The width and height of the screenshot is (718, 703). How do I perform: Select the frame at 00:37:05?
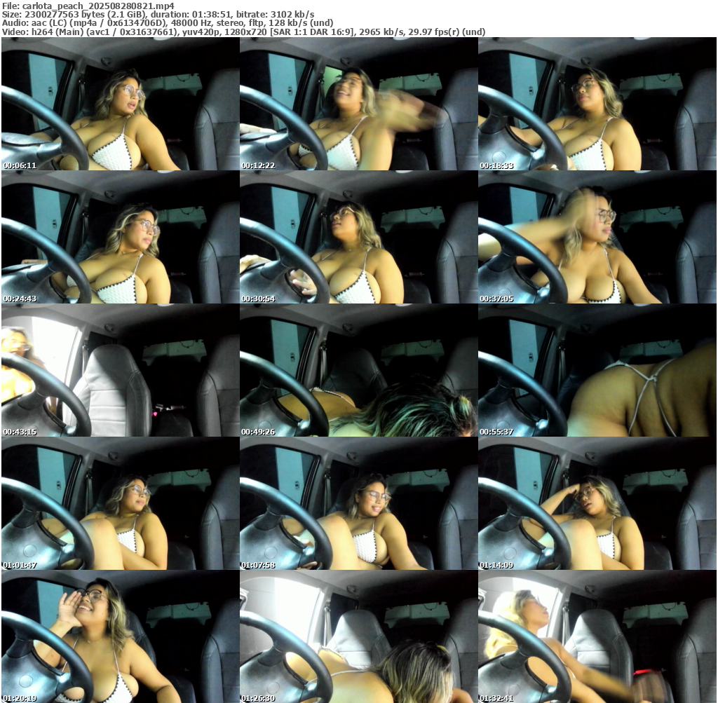point(597,237)
